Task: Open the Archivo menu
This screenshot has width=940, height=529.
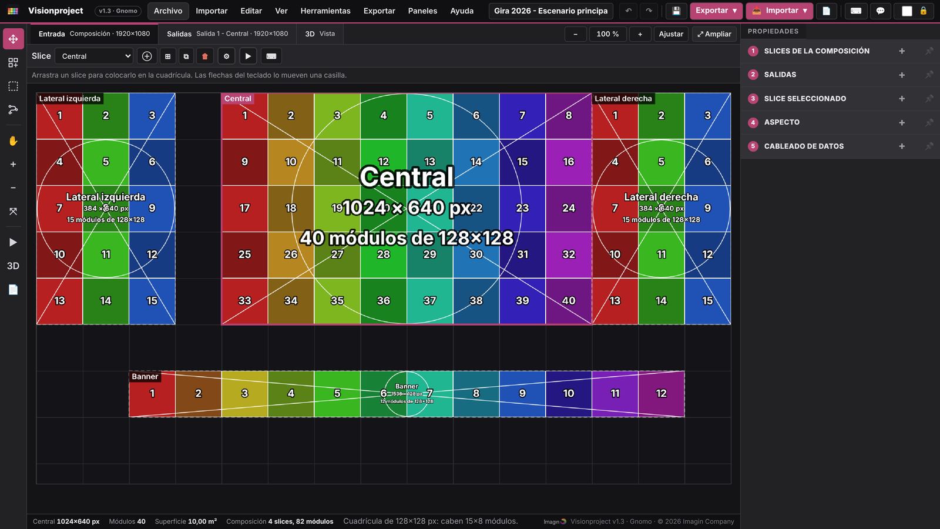Action: click(x=168, y=11)
